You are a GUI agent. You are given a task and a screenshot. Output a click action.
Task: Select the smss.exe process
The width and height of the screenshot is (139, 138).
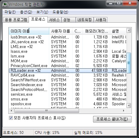[x=68, y=99]
